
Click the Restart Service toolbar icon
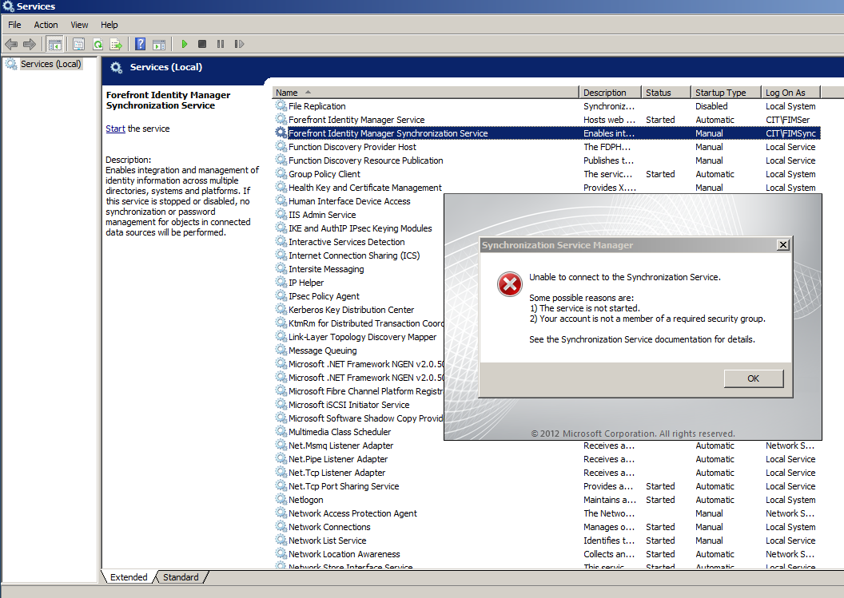239,45
